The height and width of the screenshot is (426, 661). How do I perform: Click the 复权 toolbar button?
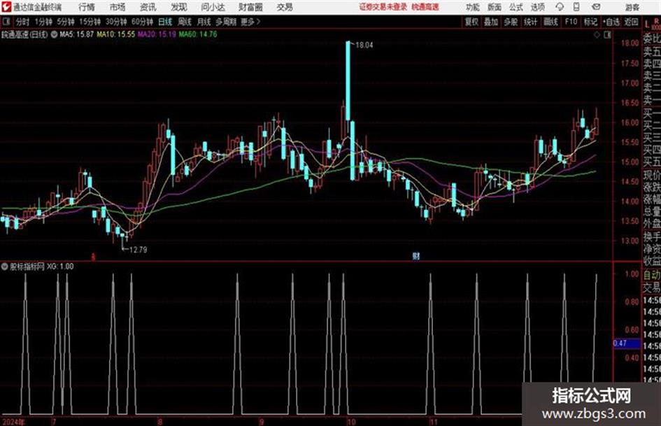(471, 22)
